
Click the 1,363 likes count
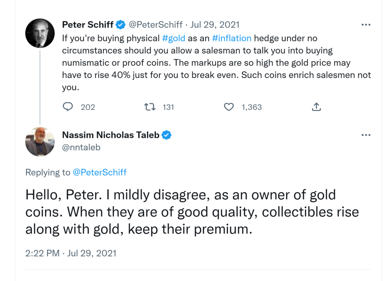coord(252,107)
